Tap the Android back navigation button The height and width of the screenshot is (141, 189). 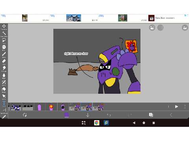point(134,123)
